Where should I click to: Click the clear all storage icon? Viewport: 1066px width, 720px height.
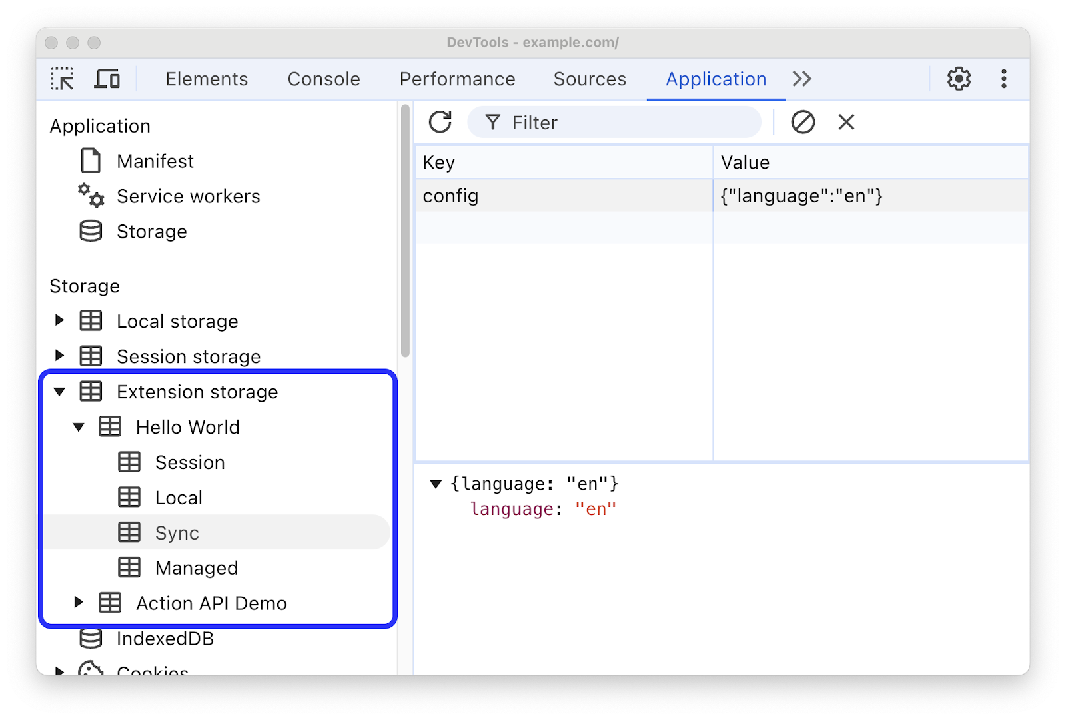tap(803, 122)
